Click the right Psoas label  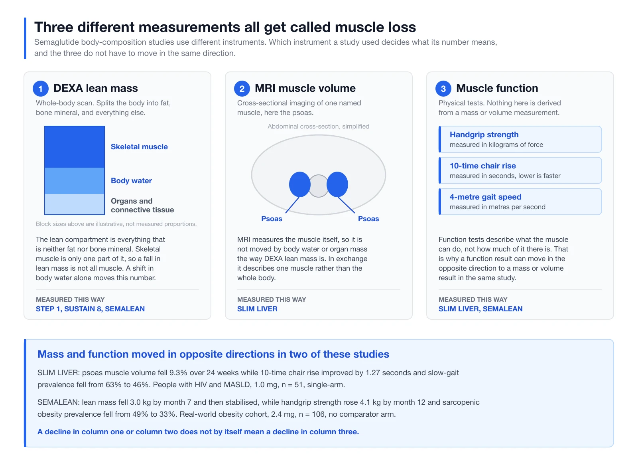pos(368,219)
